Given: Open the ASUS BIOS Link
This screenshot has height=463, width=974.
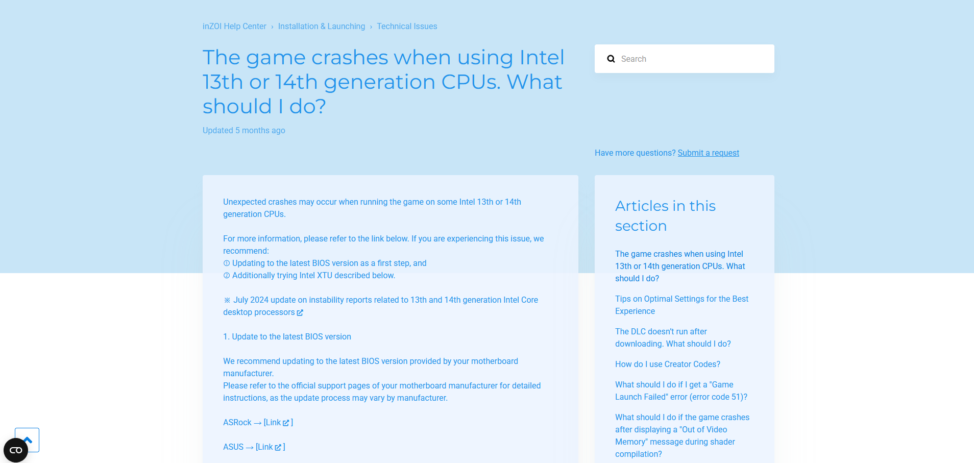Looking at the screenshot, I should coord(264,447).
